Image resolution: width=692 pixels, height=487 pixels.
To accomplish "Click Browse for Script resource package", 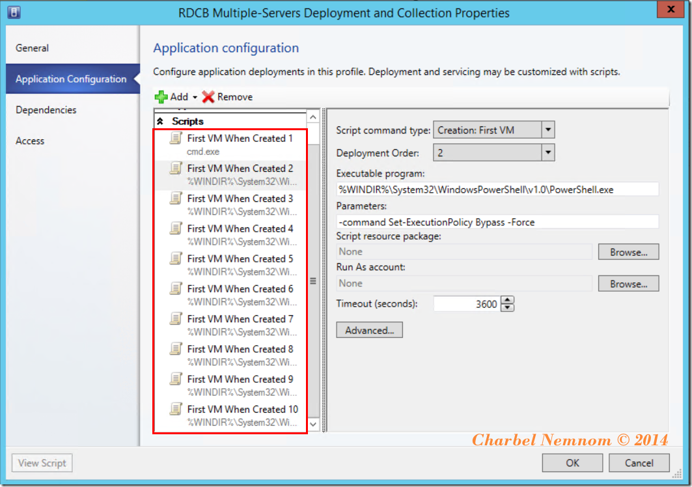I will [x=628, y=252].
